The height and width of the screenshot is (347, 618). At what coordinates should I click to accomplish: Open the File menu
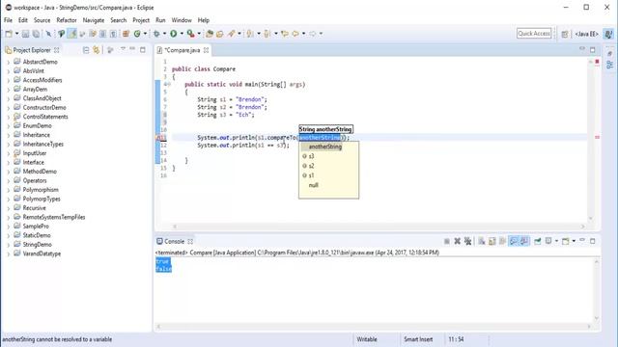(x=8, y=20)
